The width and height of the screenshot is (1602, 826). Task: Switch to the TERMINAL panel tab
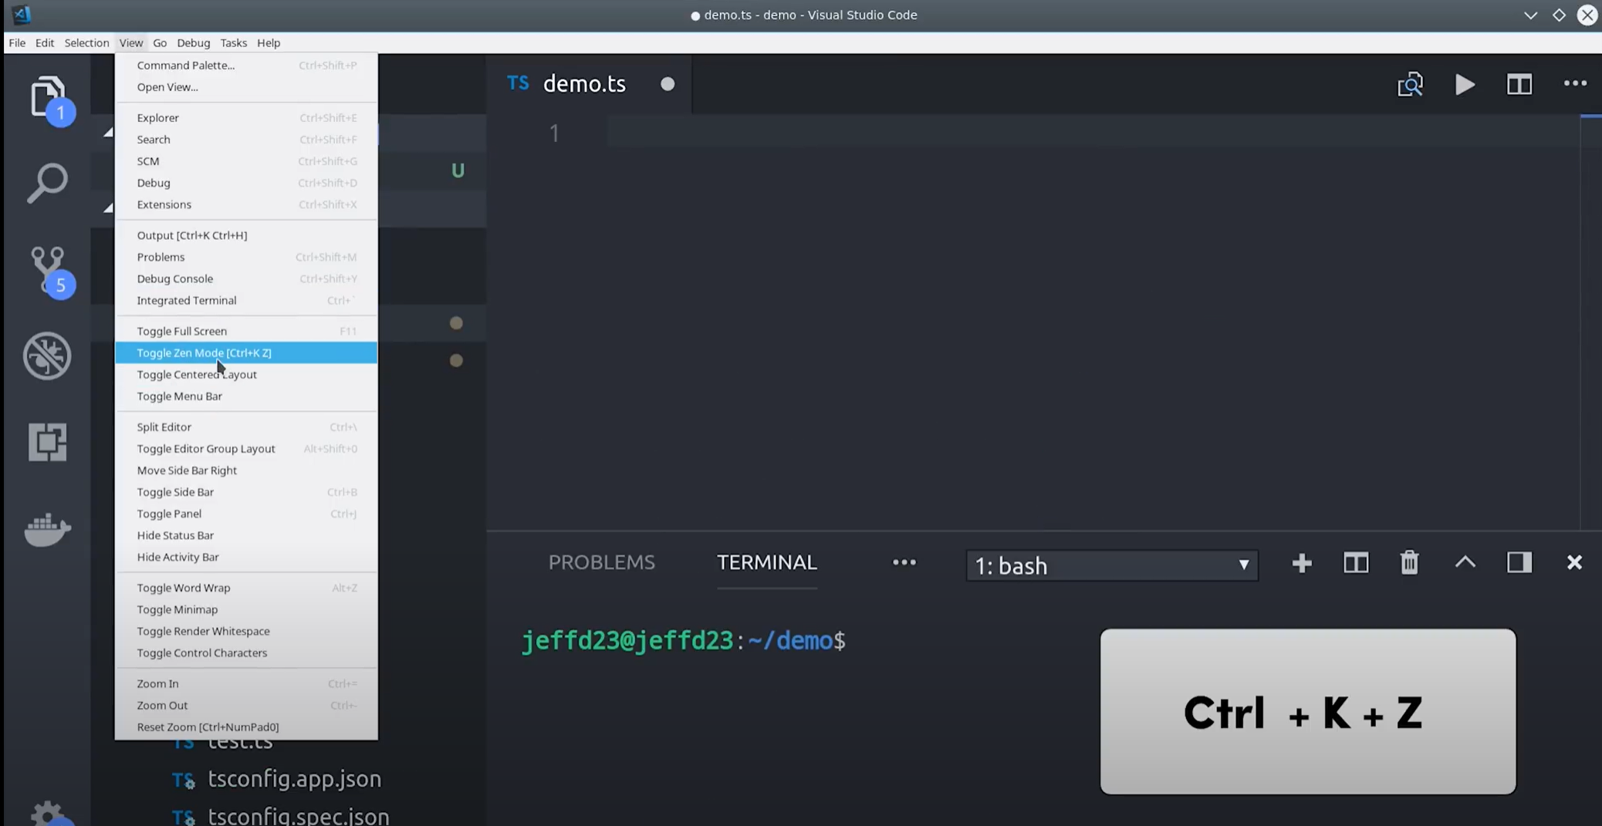(x=766, y=562)
